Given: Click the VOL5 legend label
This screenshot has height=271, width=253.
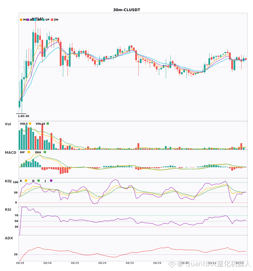Looking at the screenshot, I should coord(24,124).
